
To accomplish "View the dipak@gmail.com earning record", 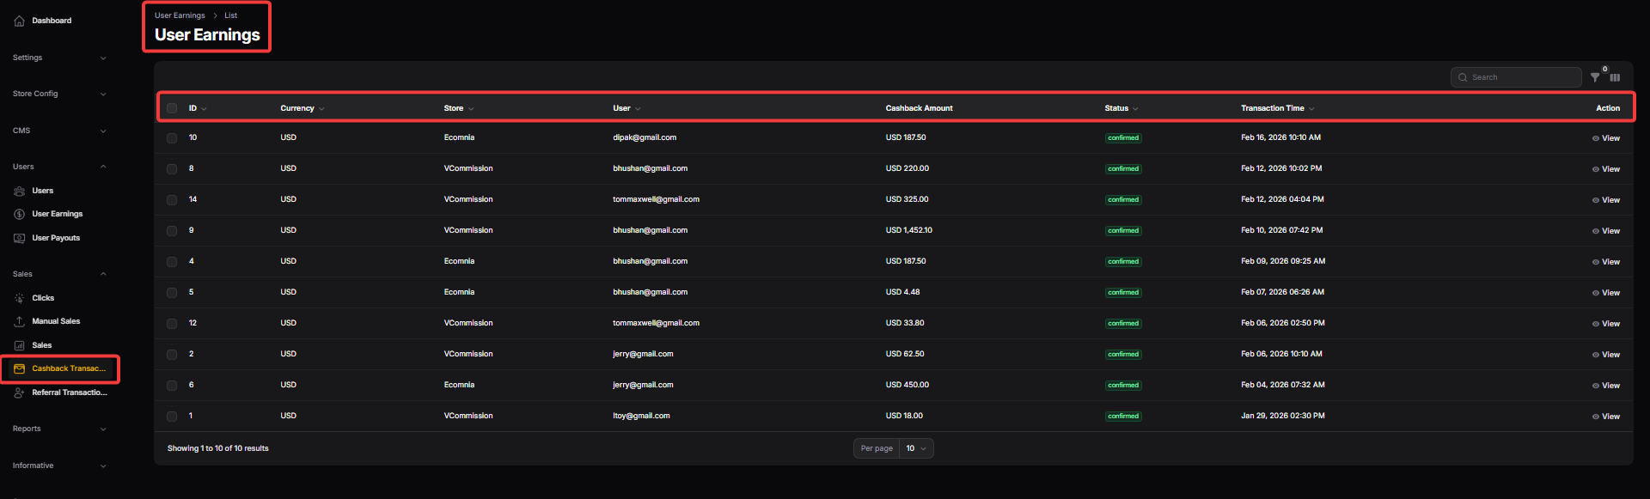I will (1605, 138).
